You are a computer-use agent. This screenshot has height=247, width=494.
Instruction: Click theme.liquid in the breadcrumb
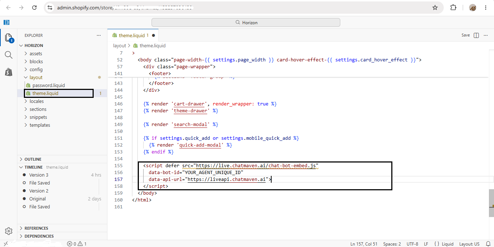point(153,45)
